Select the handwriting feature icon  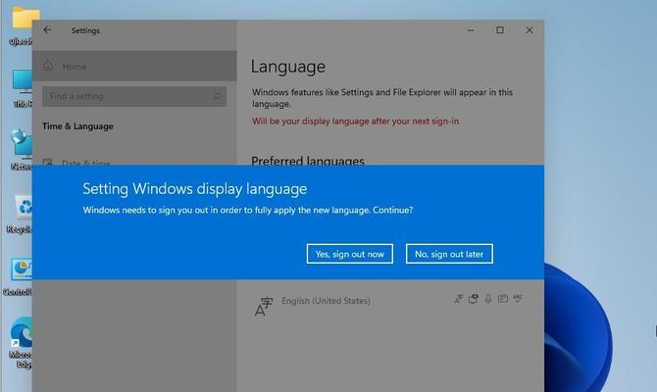503,299
